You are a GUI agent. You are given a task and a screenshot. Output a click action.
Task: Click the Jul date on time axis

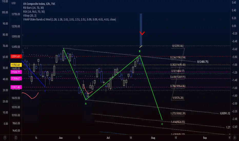[x=108, y=138]
